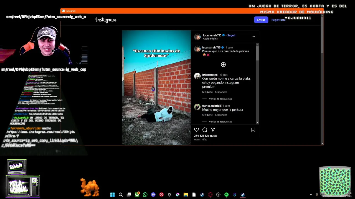This screenshot has height=199, width=355.
Task: Open Spotify from the taskbar
Action: (x=226, y=195)
